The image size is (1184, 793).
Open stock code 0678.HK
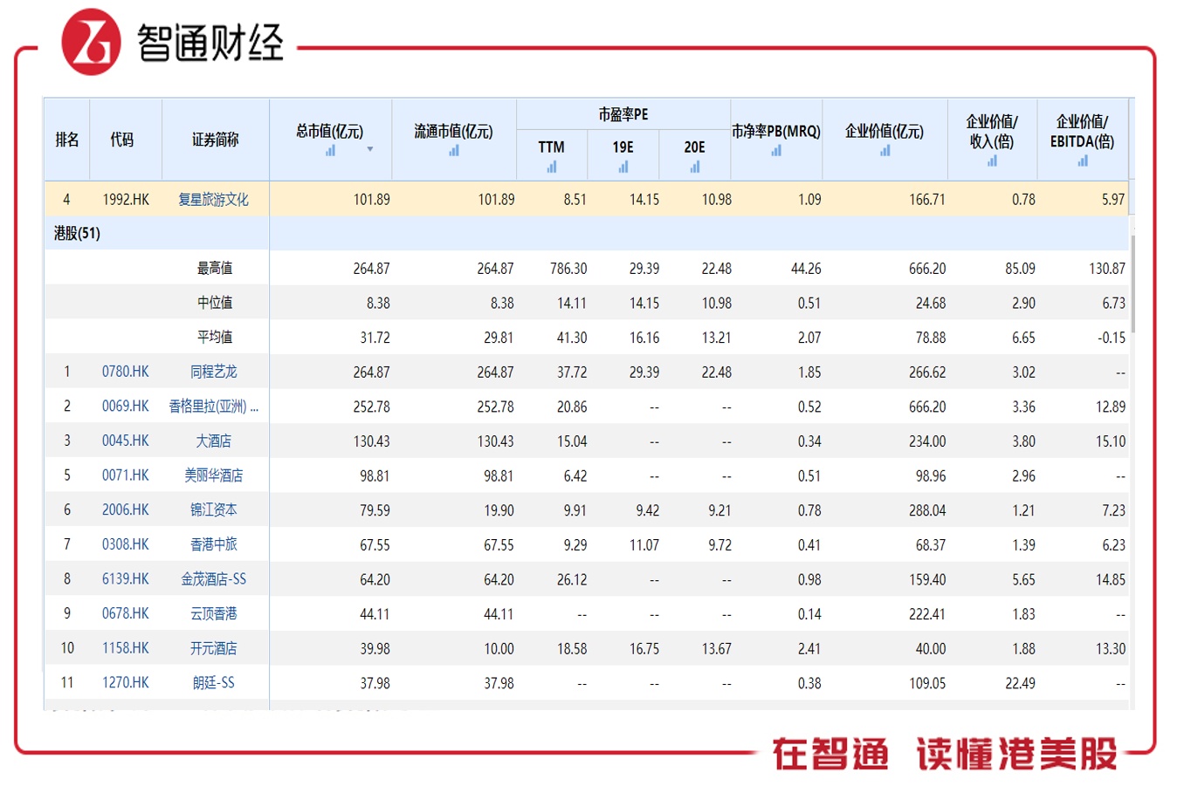[x=126, y=614]
